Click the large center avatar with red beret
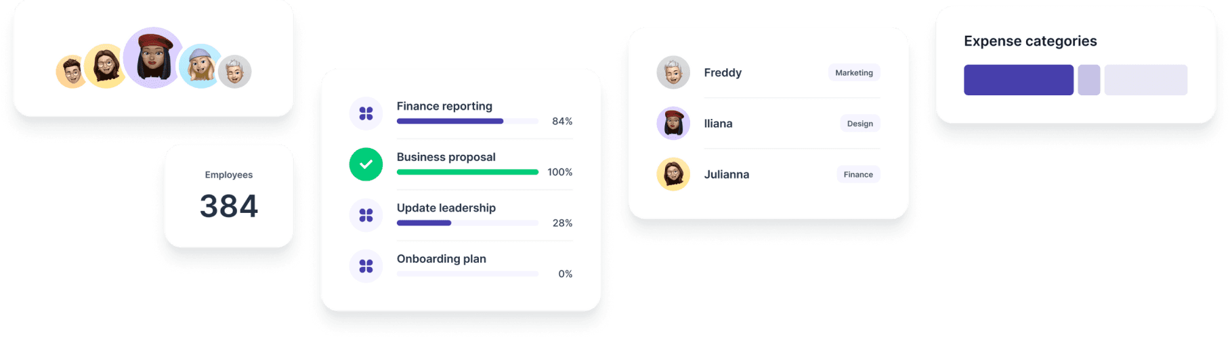Image resolution: width=1230 pixels, height=338 pixels. [x=154, y=57]
